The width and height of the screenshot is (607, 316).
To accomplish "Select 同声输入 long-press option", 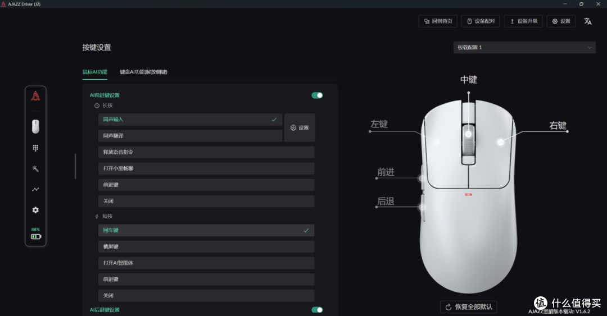I will click(x=190, y=120).
